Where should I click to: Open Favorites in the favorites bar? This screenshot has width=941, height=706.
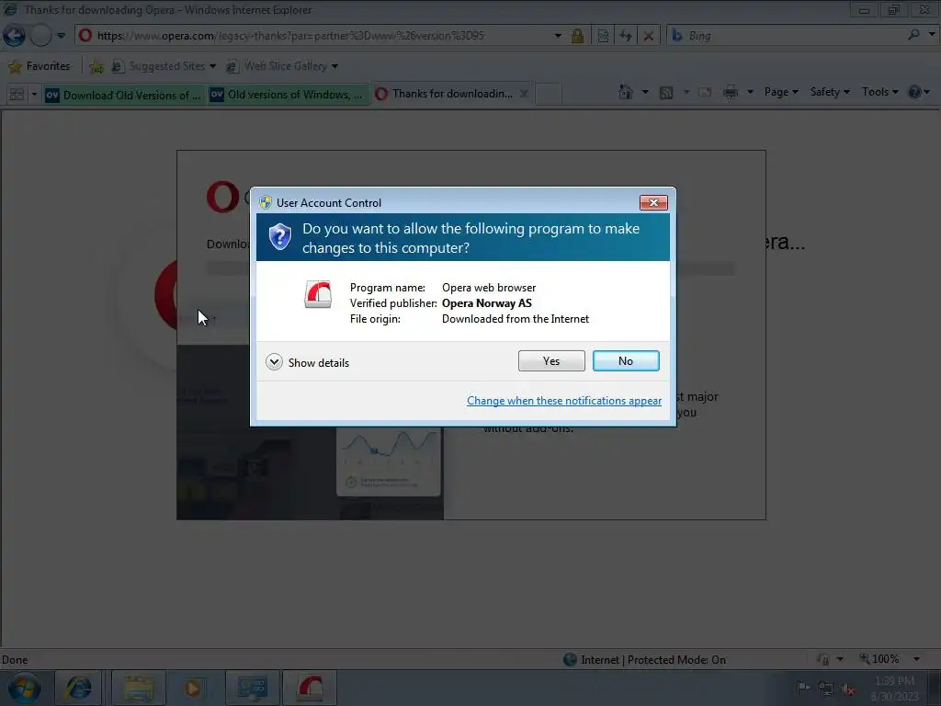click(40, 66)
